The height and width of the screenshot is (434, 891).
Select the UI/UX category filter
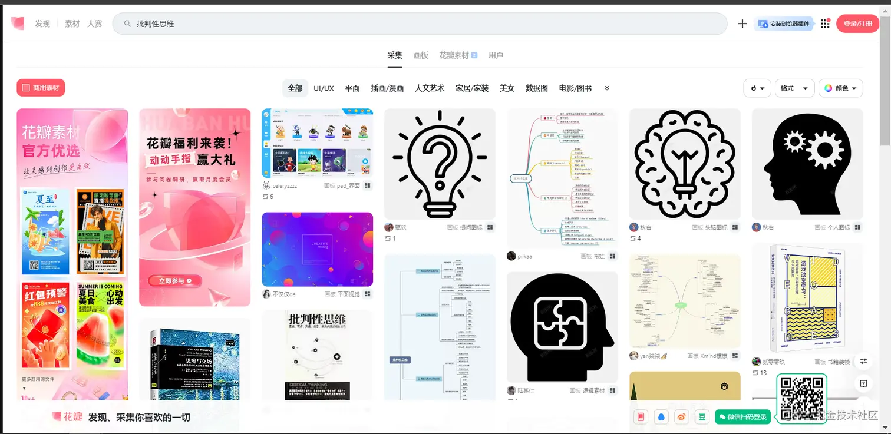324,88
